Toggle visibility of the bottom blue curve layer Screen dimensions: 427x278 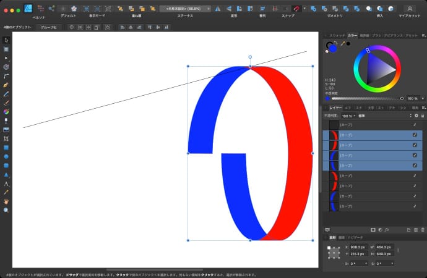point(415,207)
